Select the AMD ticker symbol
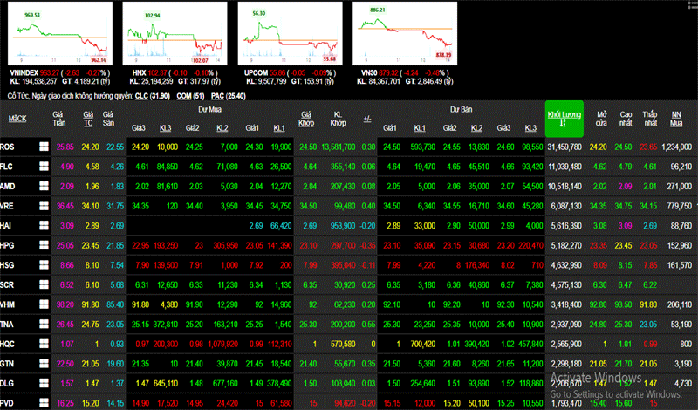 tap(8, 186)
